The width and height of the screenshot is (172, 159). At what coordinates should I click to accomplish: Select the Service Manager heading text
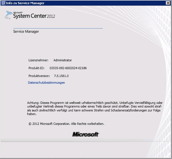coord(26,32)
